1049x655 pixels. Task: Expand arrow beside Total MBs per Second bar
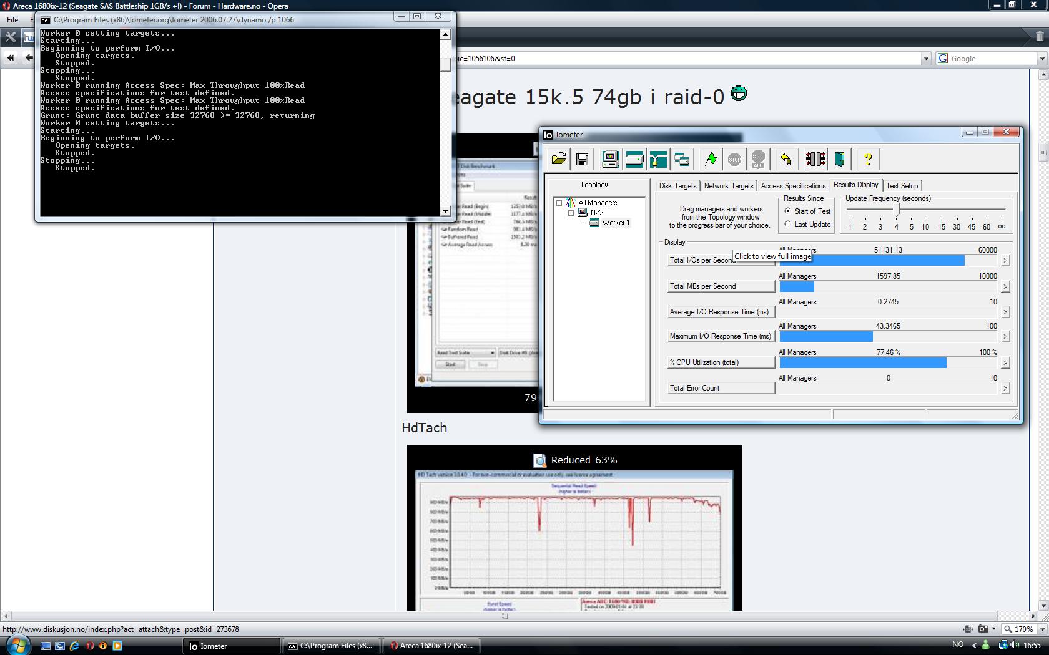point(1005,286)
